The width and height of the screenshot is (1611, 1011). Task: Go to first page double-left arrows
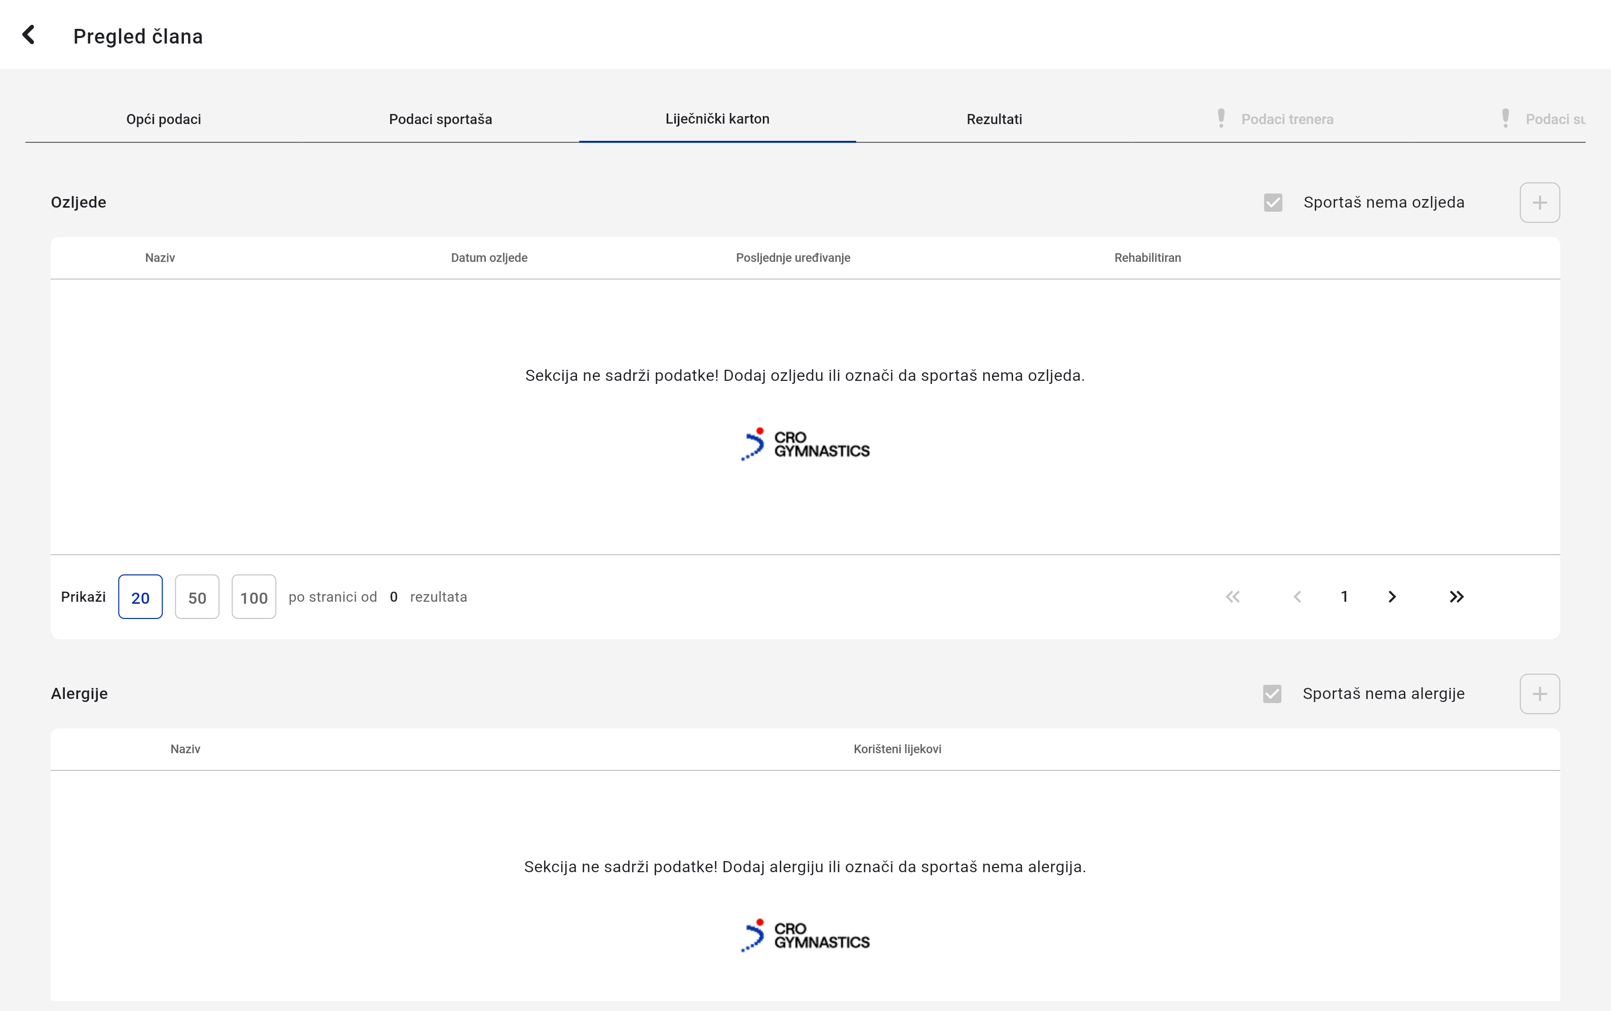tap(1233, 597)
